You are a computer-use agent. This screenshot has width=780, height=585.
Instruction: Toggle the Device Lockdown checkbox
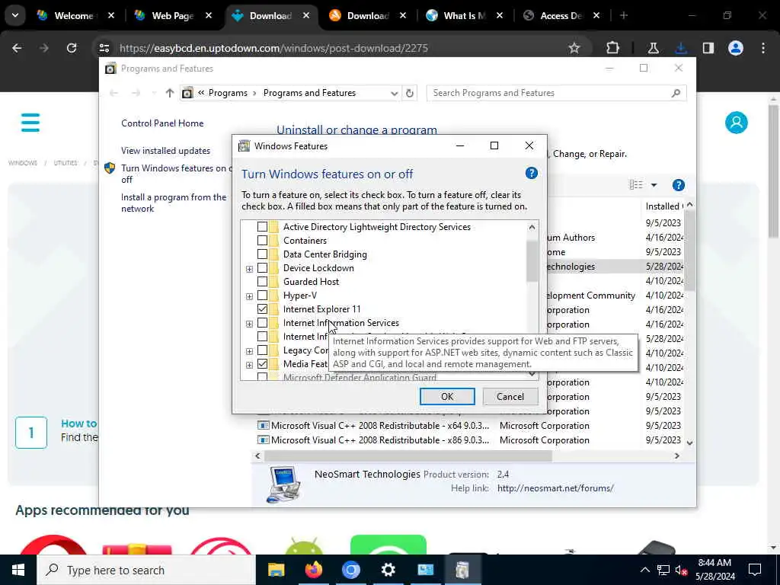(x=262, y=268)
